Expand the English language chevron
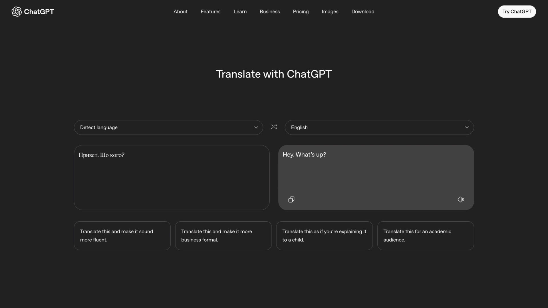Image resolution: width=548 pixels, height=308 pixels. point(467,127)
